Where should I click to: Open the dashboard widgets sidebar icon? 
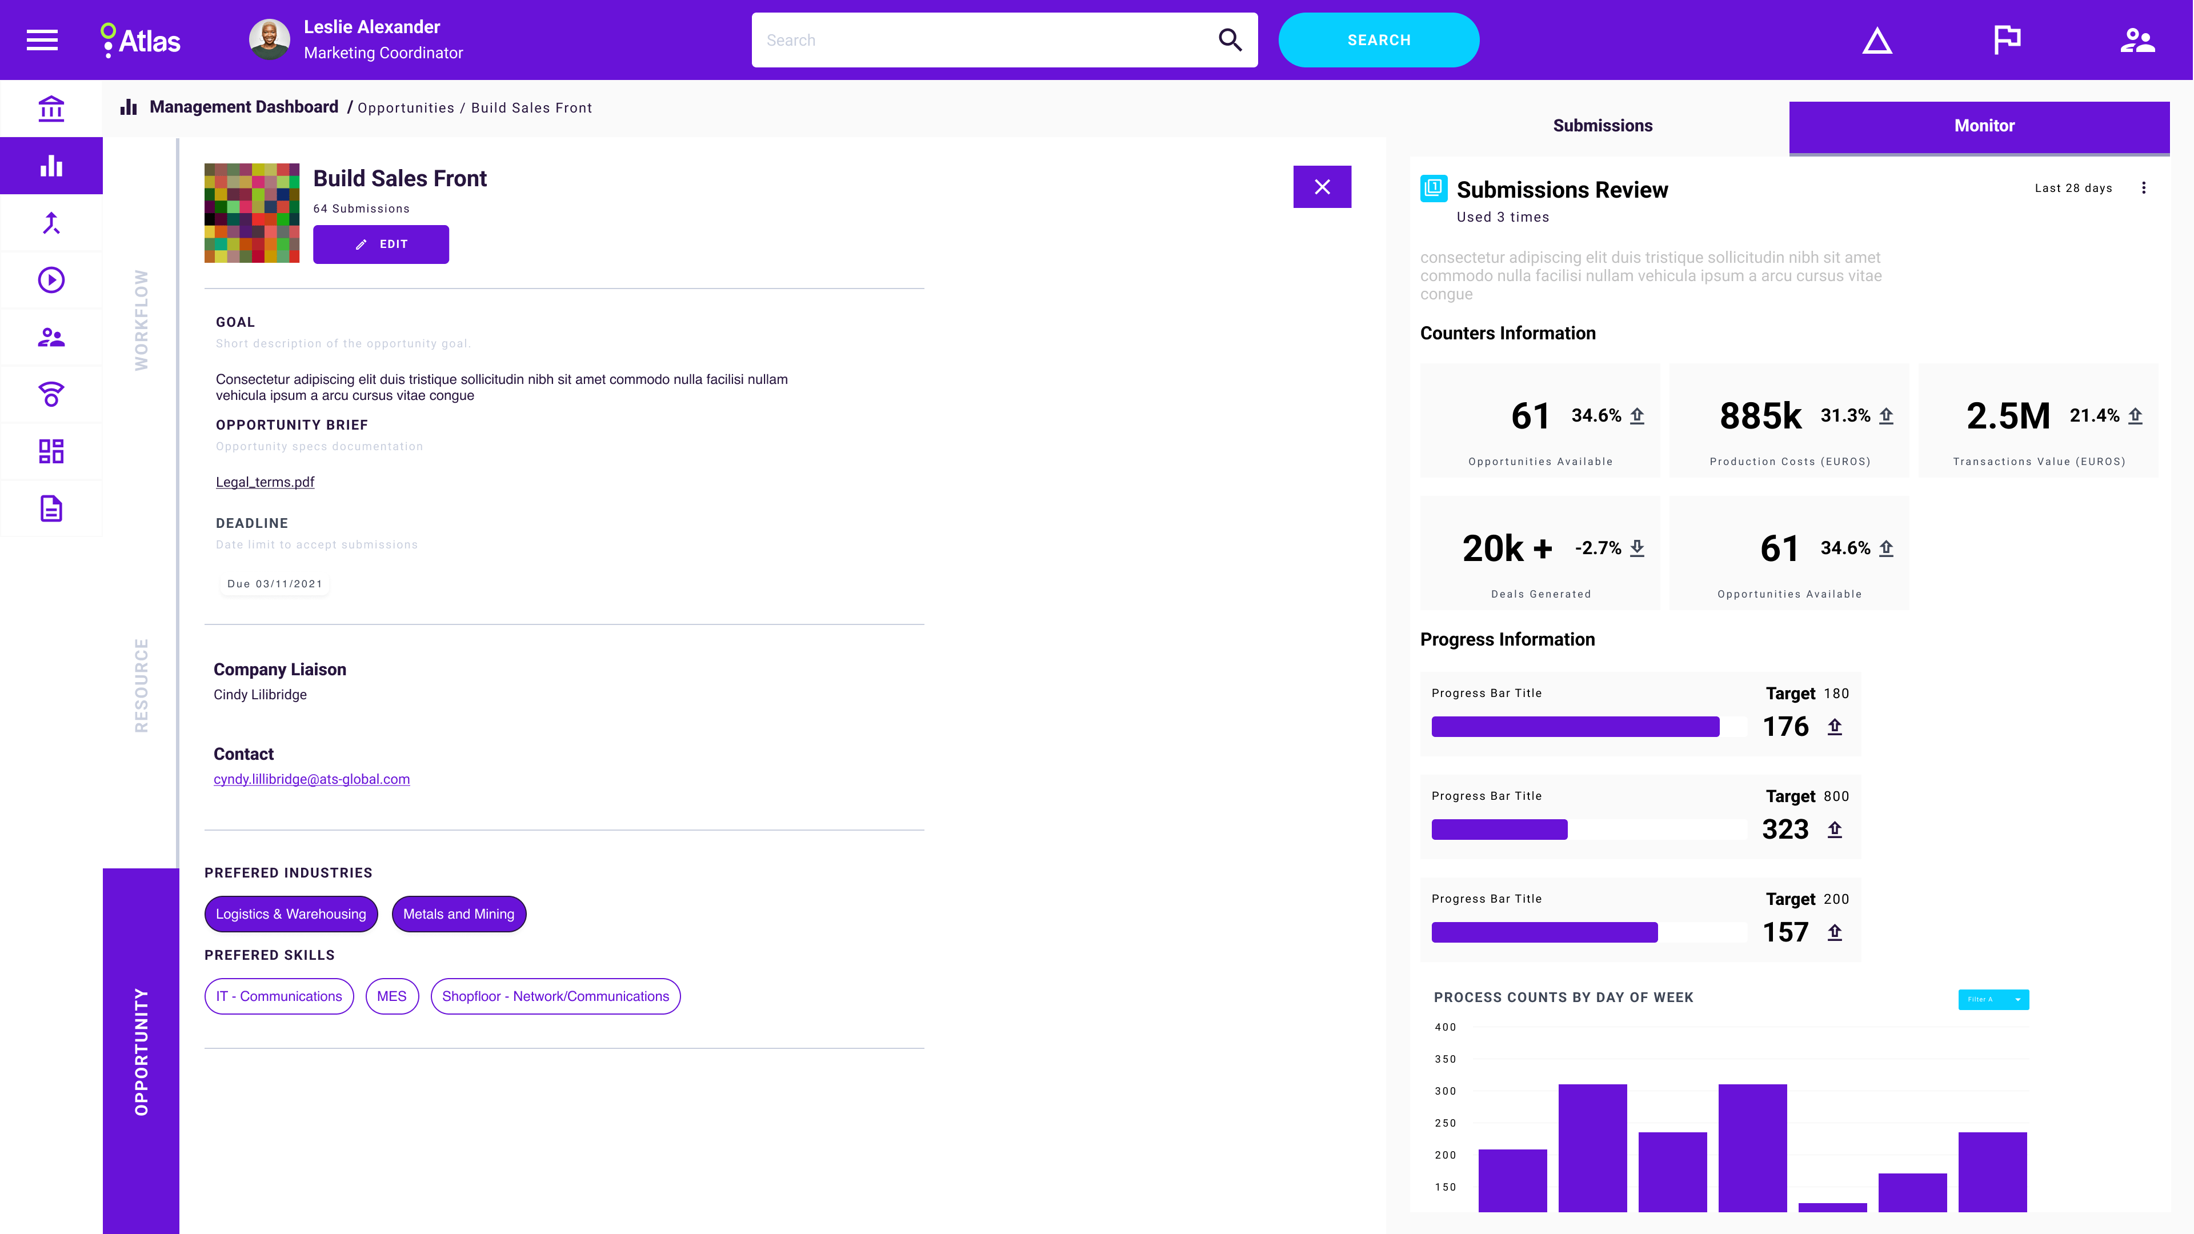click(x=51, y=451)
